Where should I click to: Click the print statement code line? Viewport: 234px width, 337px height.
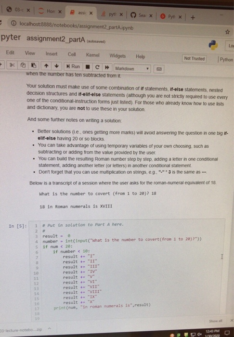click(x=102, y=307)
